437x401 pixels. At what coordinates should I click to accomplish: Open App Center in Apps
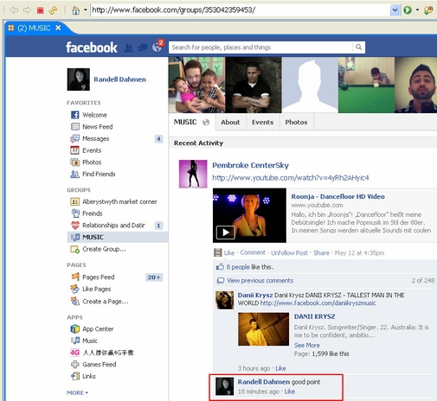(98, 329)
